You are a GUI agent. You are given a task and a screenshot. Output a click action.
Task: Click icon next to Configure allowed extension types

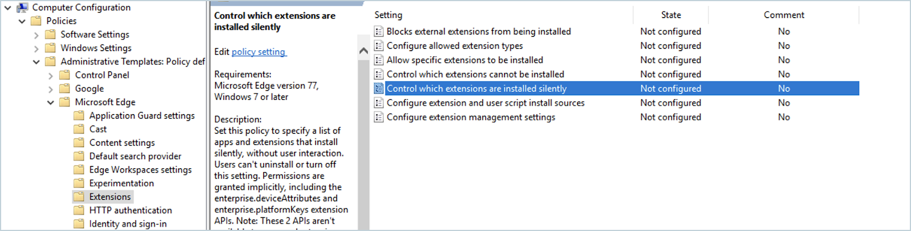[378, 46]
